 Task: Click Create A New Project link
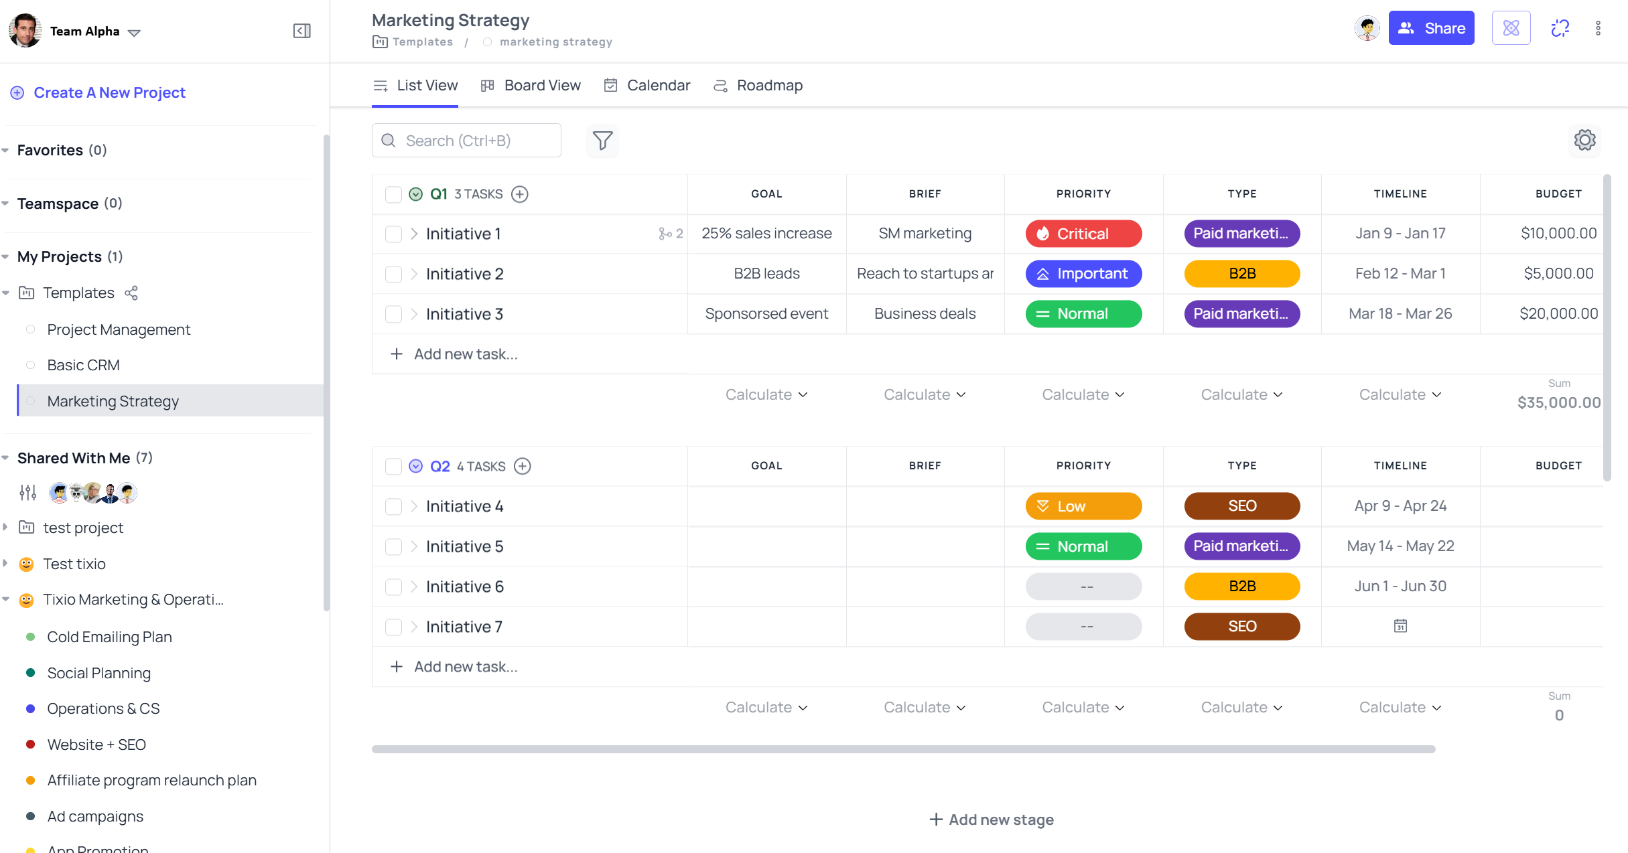point(109,92)
